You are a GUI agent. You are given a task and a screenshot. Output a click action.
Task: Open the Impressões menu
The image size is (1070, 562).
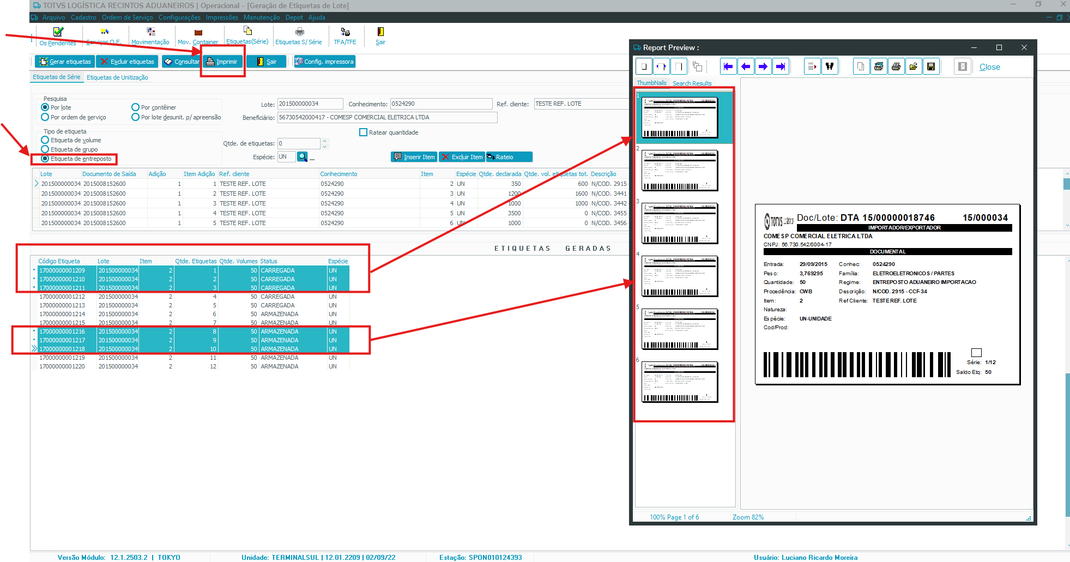[x=222, y=17]
